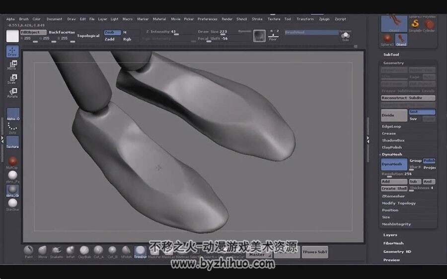Select the Draw mode button

tap(12, 52)
